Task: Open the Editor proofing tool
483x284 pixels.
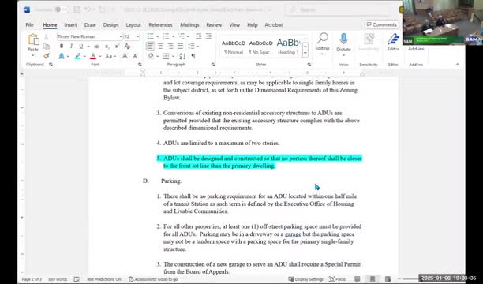Action: pos(393,43)
